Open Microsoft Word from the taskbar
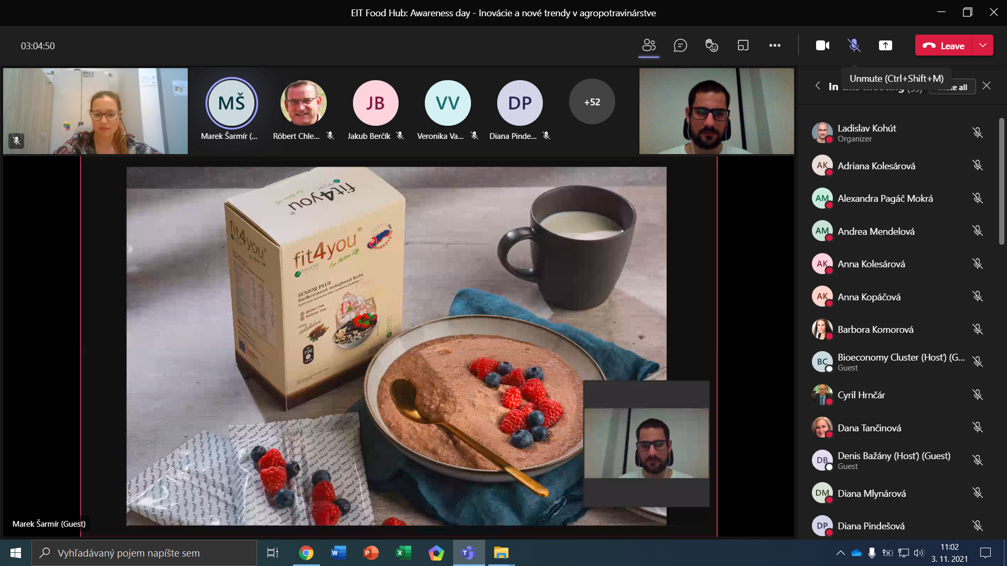The image size is (1007, 566). click(339, 553)
